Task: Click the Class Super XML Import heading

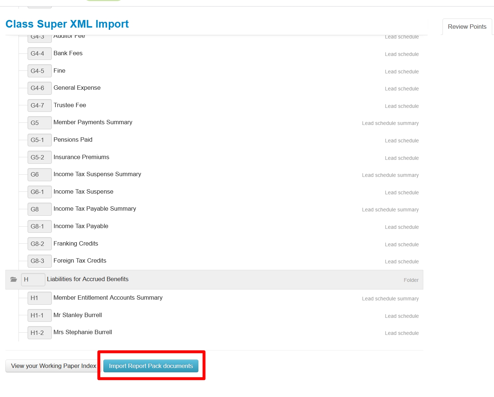Action: (x=67, y=24)
